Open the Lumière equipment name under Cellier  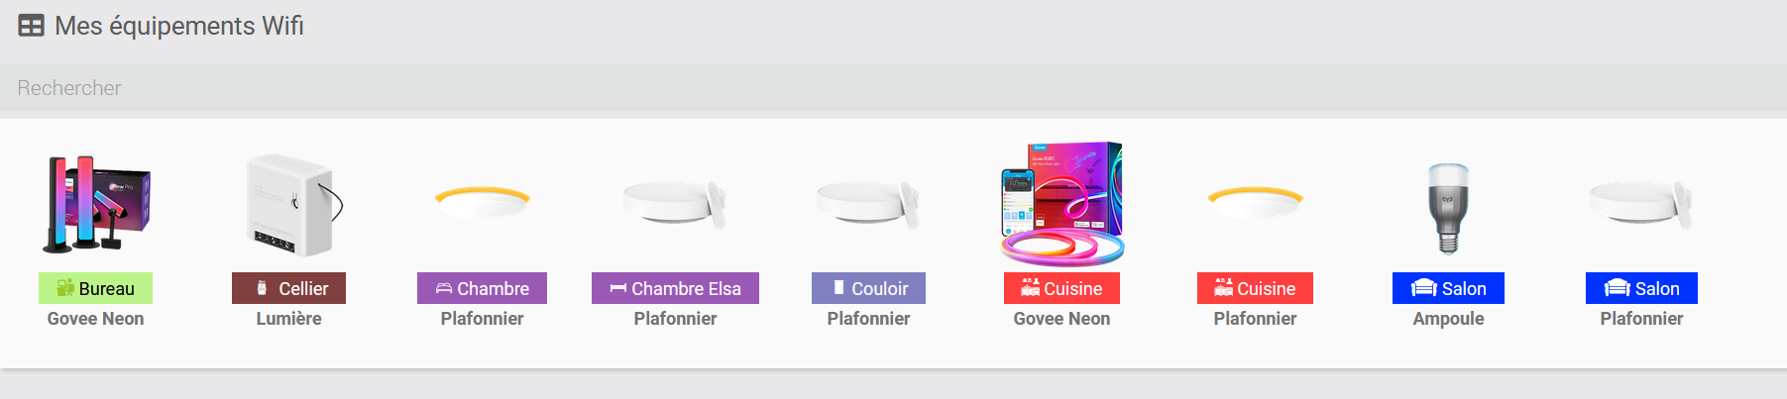(289, 319)
